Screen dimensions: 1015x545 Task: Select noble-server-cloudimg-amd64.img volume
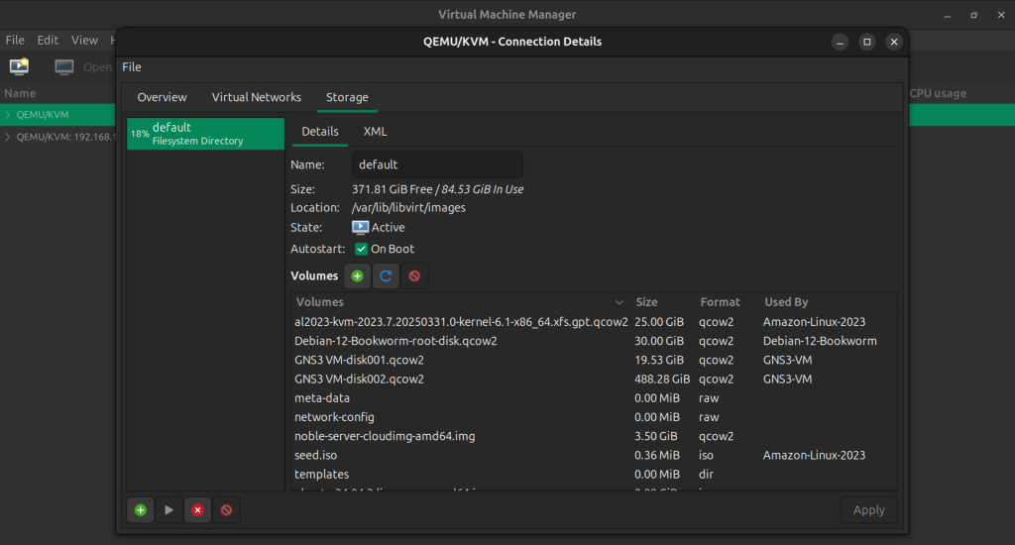pyautogui.click(x=594, y=436)
